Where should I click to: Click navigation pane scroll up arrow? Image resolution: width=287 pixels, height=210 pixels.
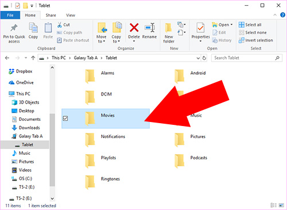pyautogui.click(x=52, y=68)
